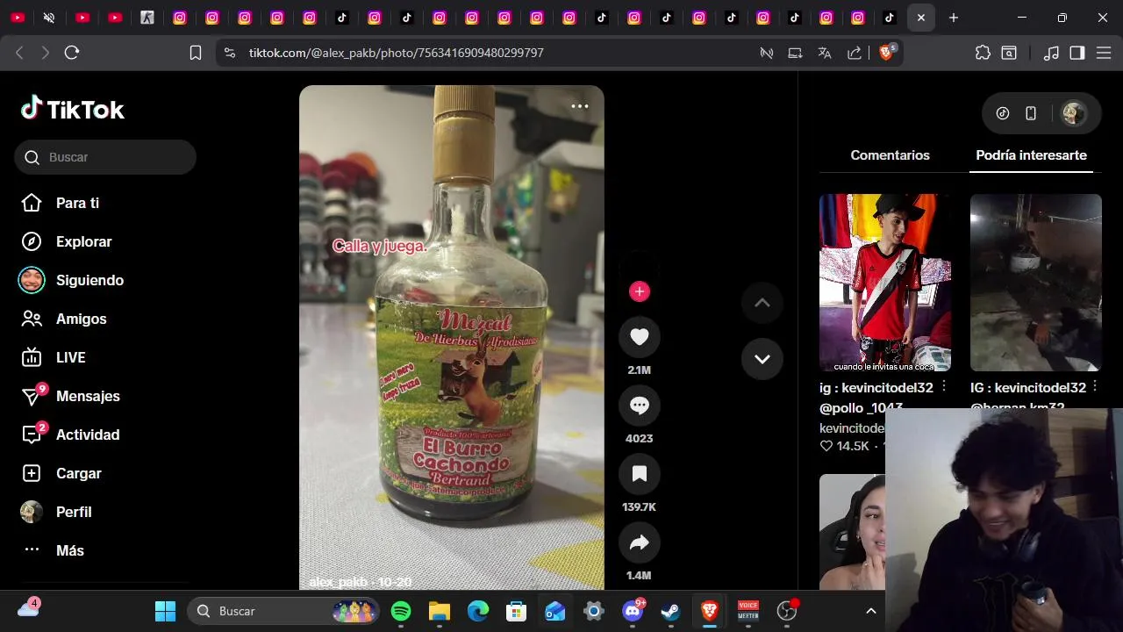Image resolution: width=1123 pixels, height=632 pixels.
Task: Open the dark night video thumbnail
Action: pos(1036,283)
